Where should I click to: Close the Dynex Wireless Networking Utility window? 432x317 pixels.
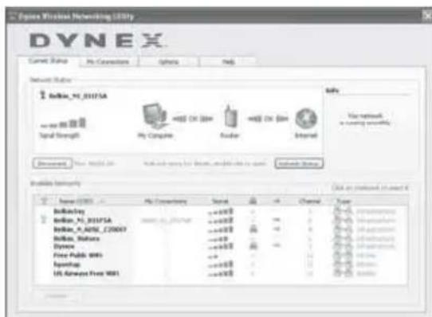click(427, 16)
